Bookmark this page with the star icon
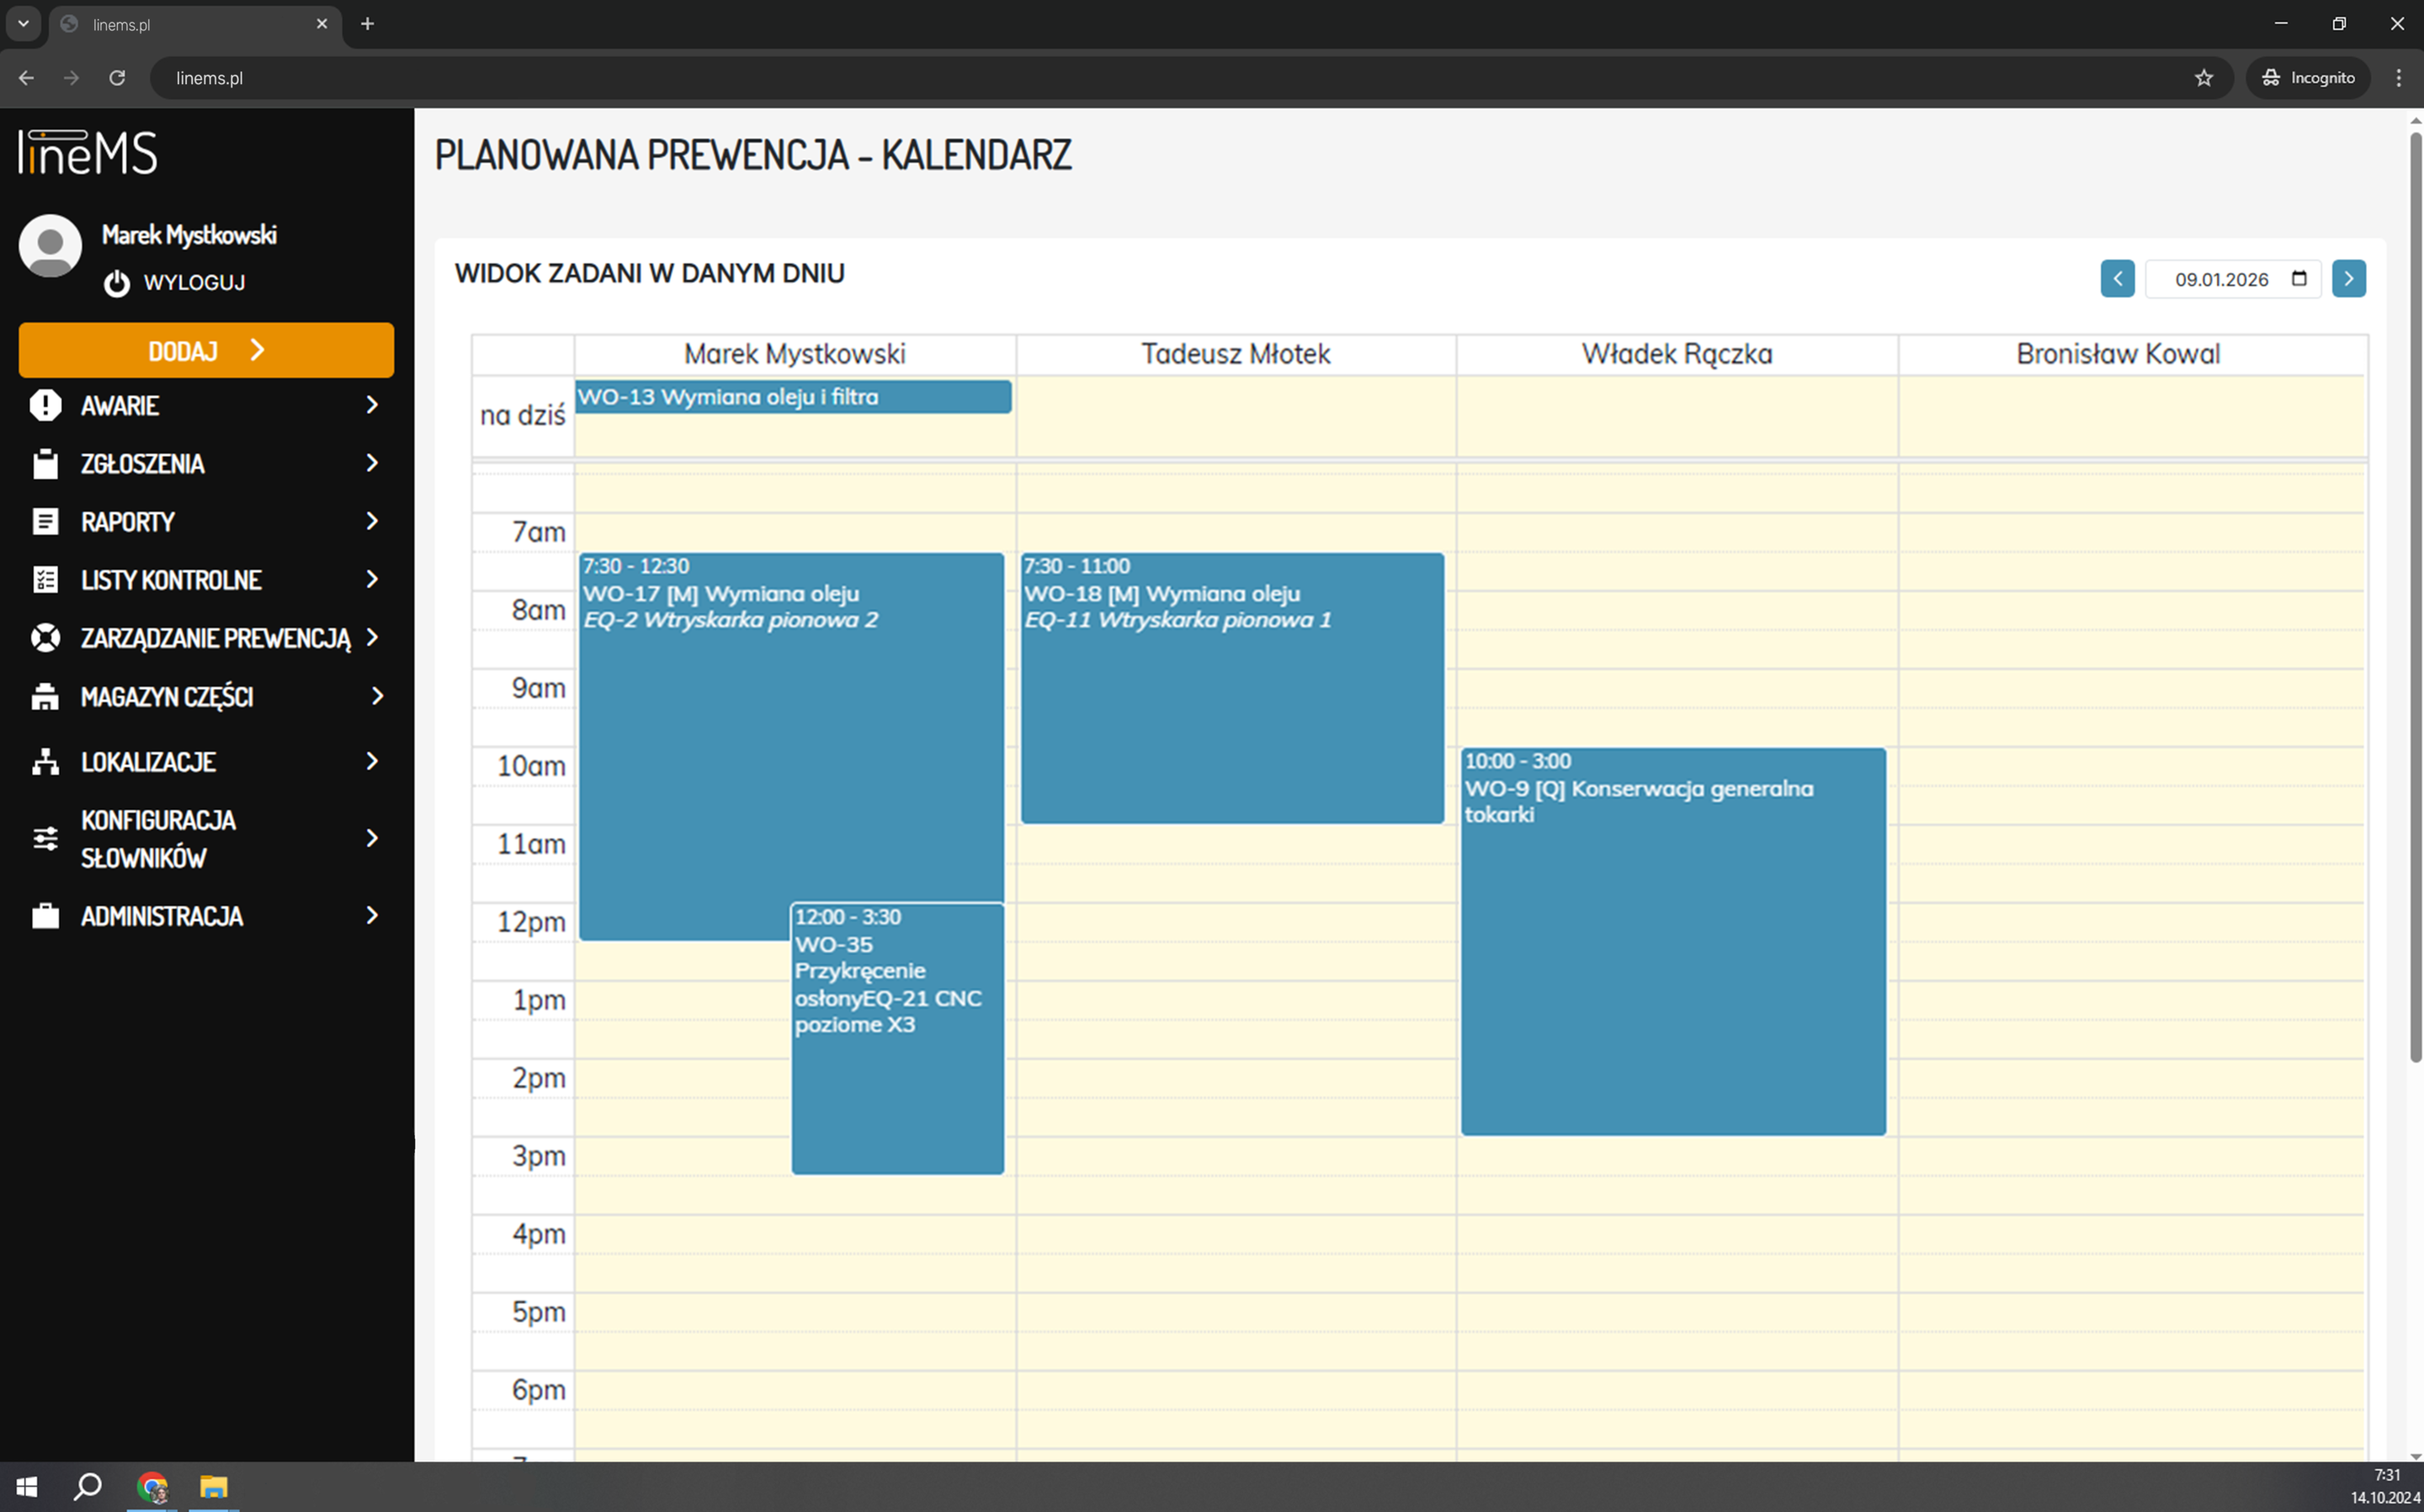Screen dimensions: 2424x1512 tap(2204, 78)
